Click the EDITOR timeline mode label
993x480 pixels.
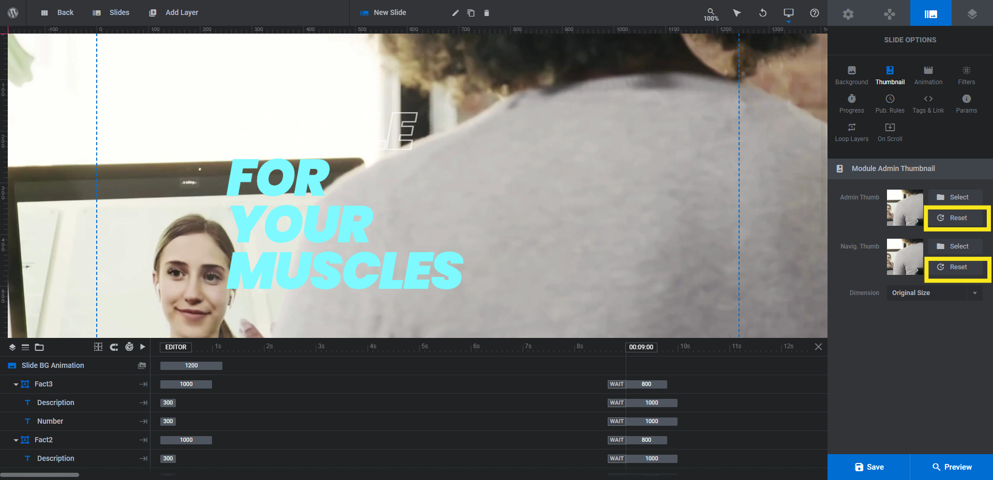click(176, 347)
